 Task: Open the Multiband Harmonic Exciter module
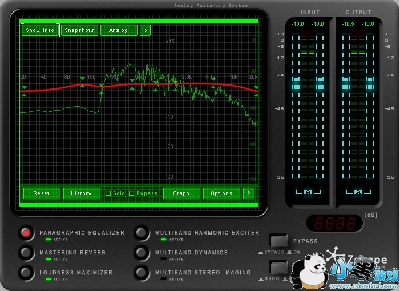[142, 233]
